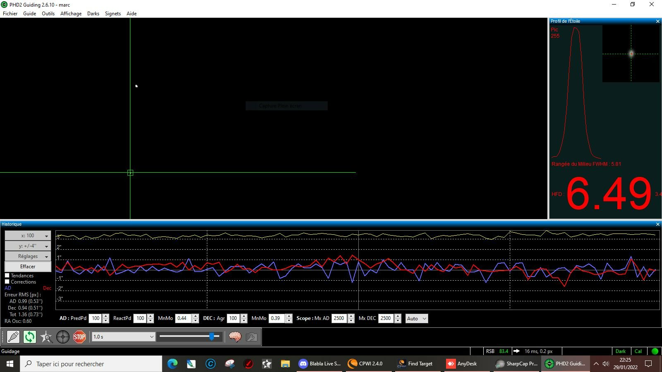Image resolution: width=662 pixels, height=372 pixels.
Task: Click the Cal indicator in status bar
Action: [x=638, y=351]
